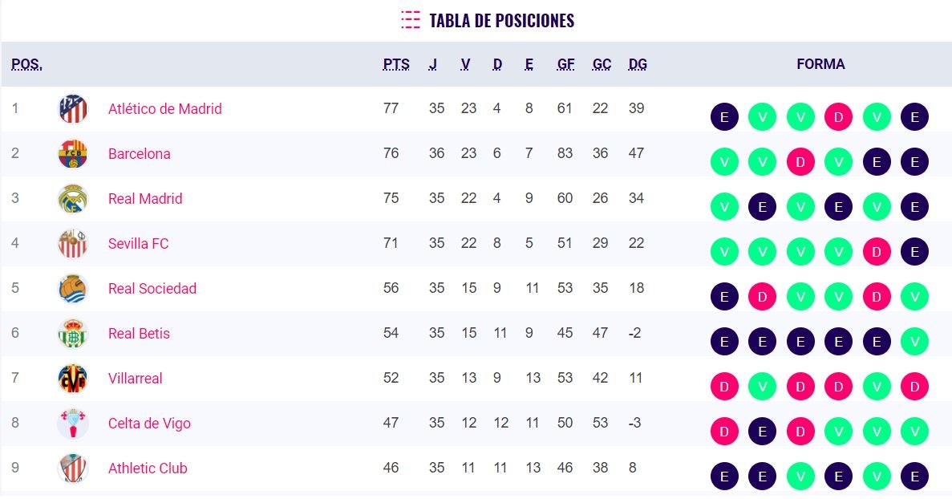952x499 pixels.
Task: Click the standings list icon beside the title
Action: [411, 20]
